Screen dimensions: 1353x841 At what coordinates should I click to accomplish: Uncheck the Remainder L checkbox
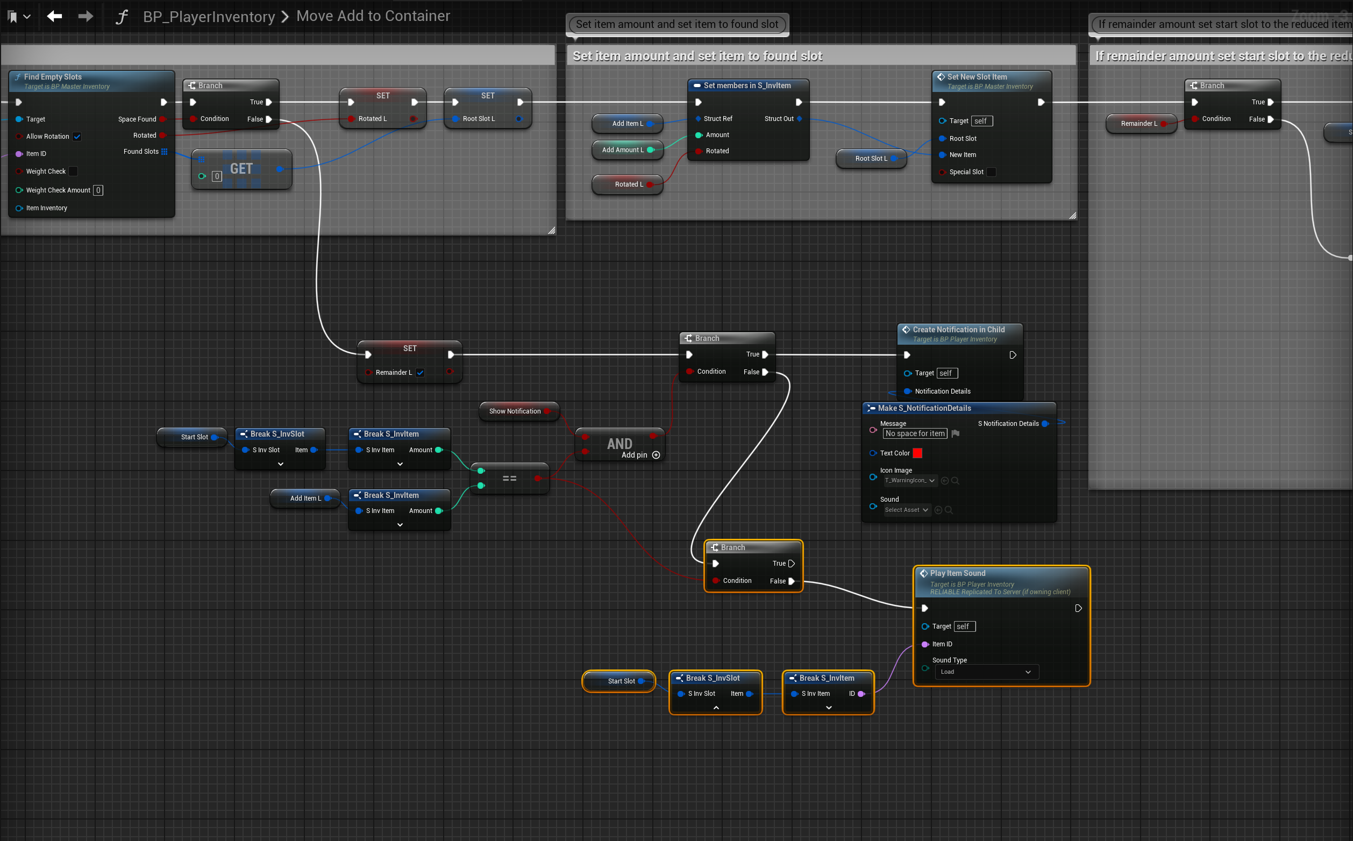coord(421,373)
